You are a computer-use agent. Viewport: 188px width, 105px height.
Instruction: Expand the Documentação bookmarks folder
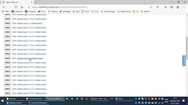108,12
